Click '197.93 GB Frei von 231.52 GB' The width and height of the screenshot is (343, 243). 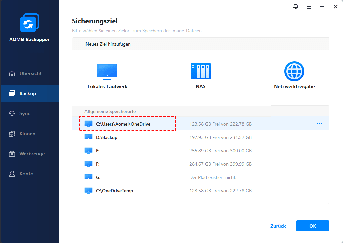click(220, 138)
